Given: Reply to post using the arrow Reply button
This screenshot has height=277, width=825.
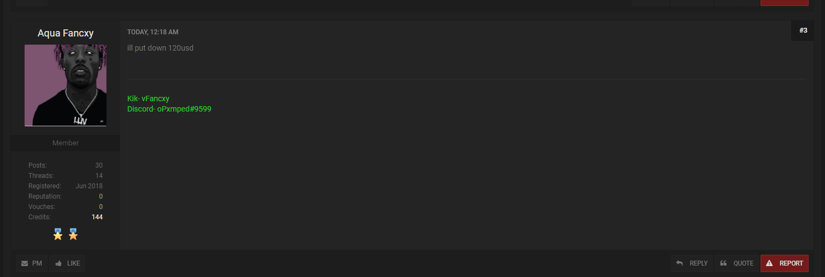Looking at the screenshot, I should pos(692,263).
